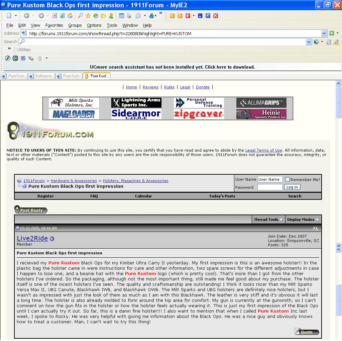
Task: Open Favorites with the star icon
Action: (88, 16)
